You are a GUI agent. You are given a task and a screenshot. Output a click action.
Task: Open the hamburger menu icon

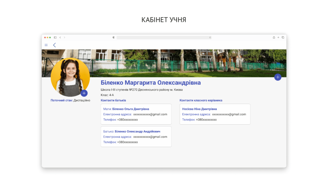(46, 45)
